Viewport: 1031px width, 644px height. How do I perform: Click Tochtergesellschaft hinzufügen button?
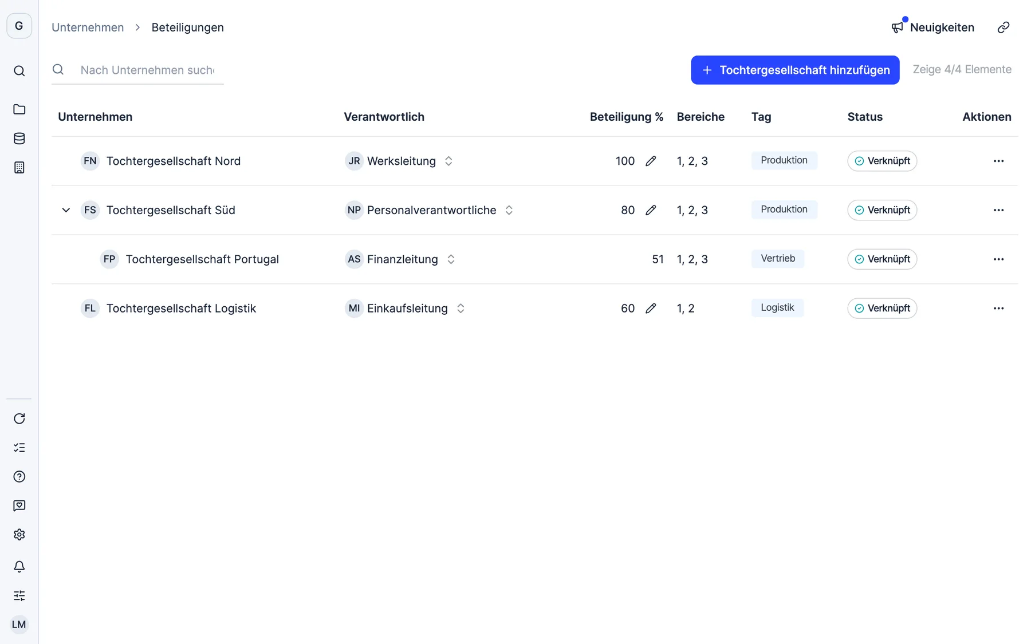pyautogui.click(x=795, y=70)
